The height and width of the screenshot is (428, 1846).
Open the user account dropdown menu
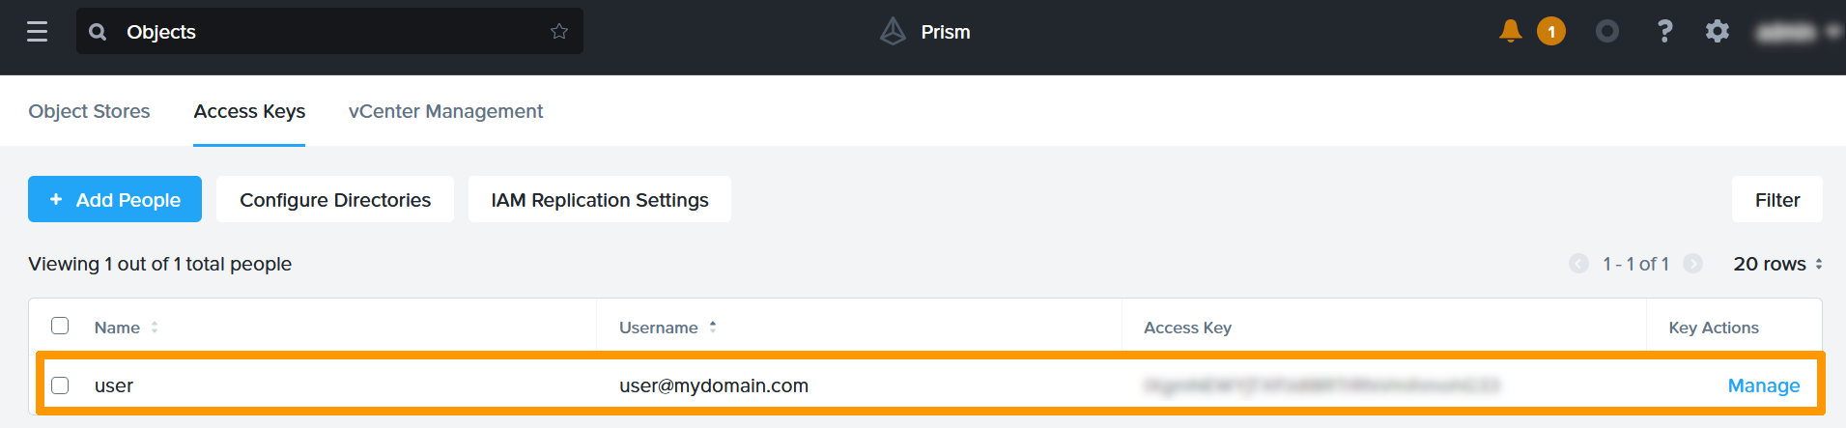(1798, 32)
